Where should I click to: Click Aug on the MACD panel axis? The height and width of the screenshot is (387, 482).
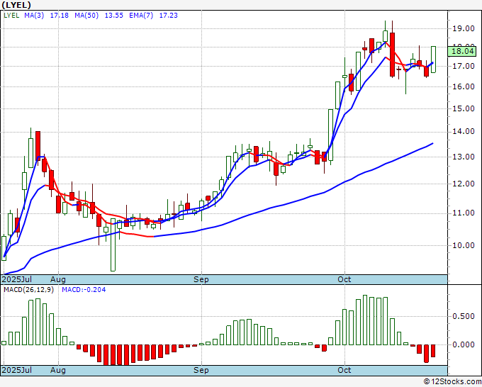coord(58,370)
